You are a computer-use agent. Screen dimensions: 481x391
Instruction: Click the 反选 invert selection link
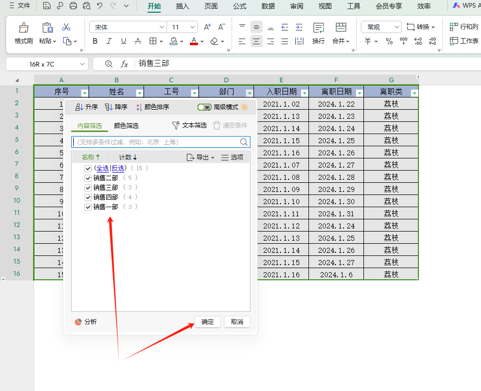[117, 168]
